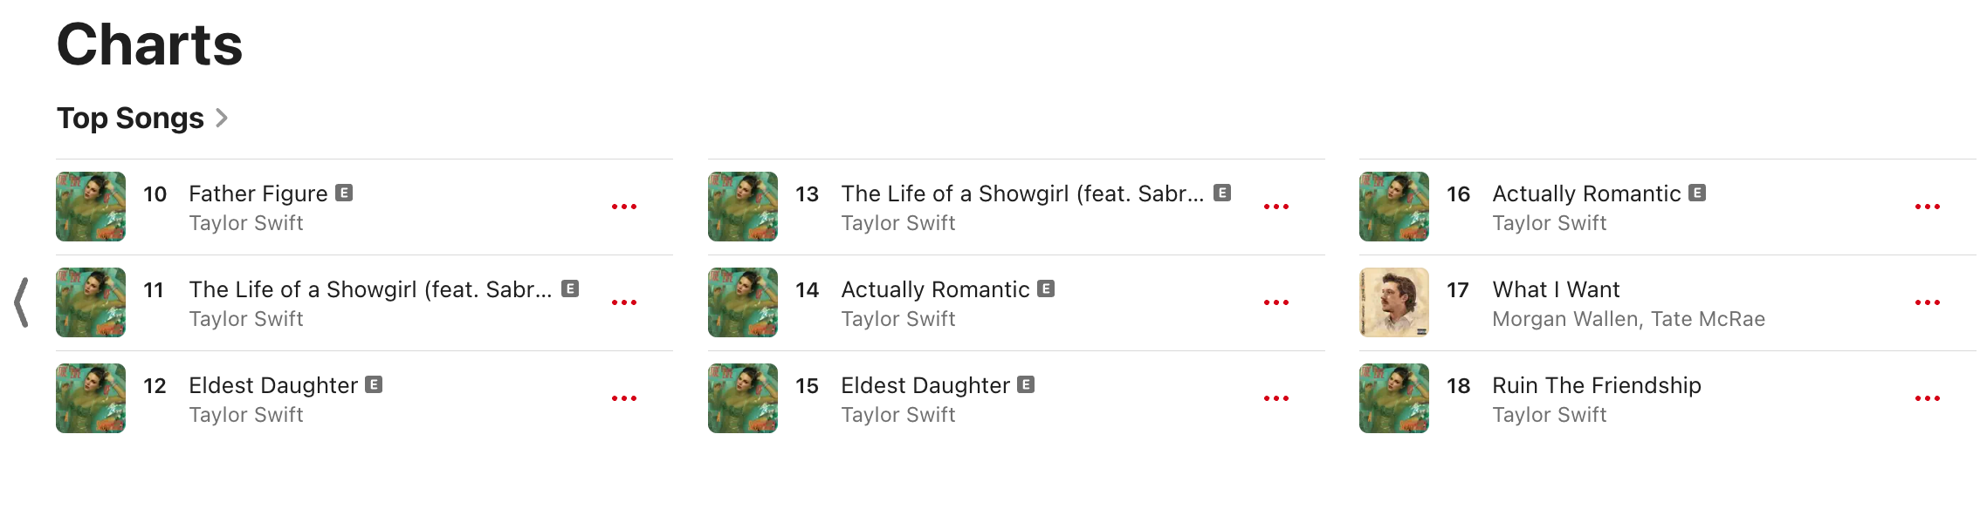Open more options for Father Figure
Viewport: 1987px width, 509px height.
[x=624, y=207]
